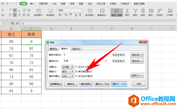The image size is (178, 109).
Task: Open the 格式 format ribbon tool
Action: pyautogui.click(x=151, y=12)
